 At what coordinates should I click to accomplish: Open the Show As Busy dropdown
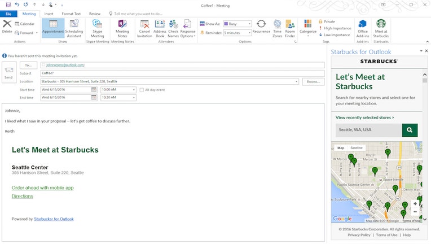(x=249, y=24)
